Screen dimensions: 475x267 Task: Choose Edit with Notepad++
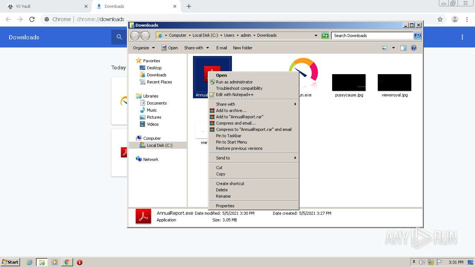253,95
